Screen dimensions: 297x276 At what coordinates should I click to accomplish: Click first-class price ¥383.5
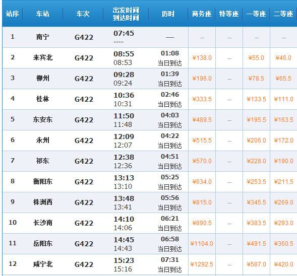256,223
